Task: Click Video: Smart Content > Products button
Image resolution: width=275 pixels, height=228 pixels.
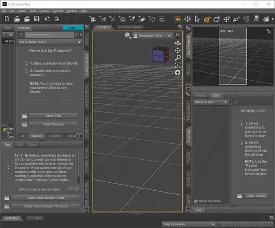Action: tap(46, 206)
